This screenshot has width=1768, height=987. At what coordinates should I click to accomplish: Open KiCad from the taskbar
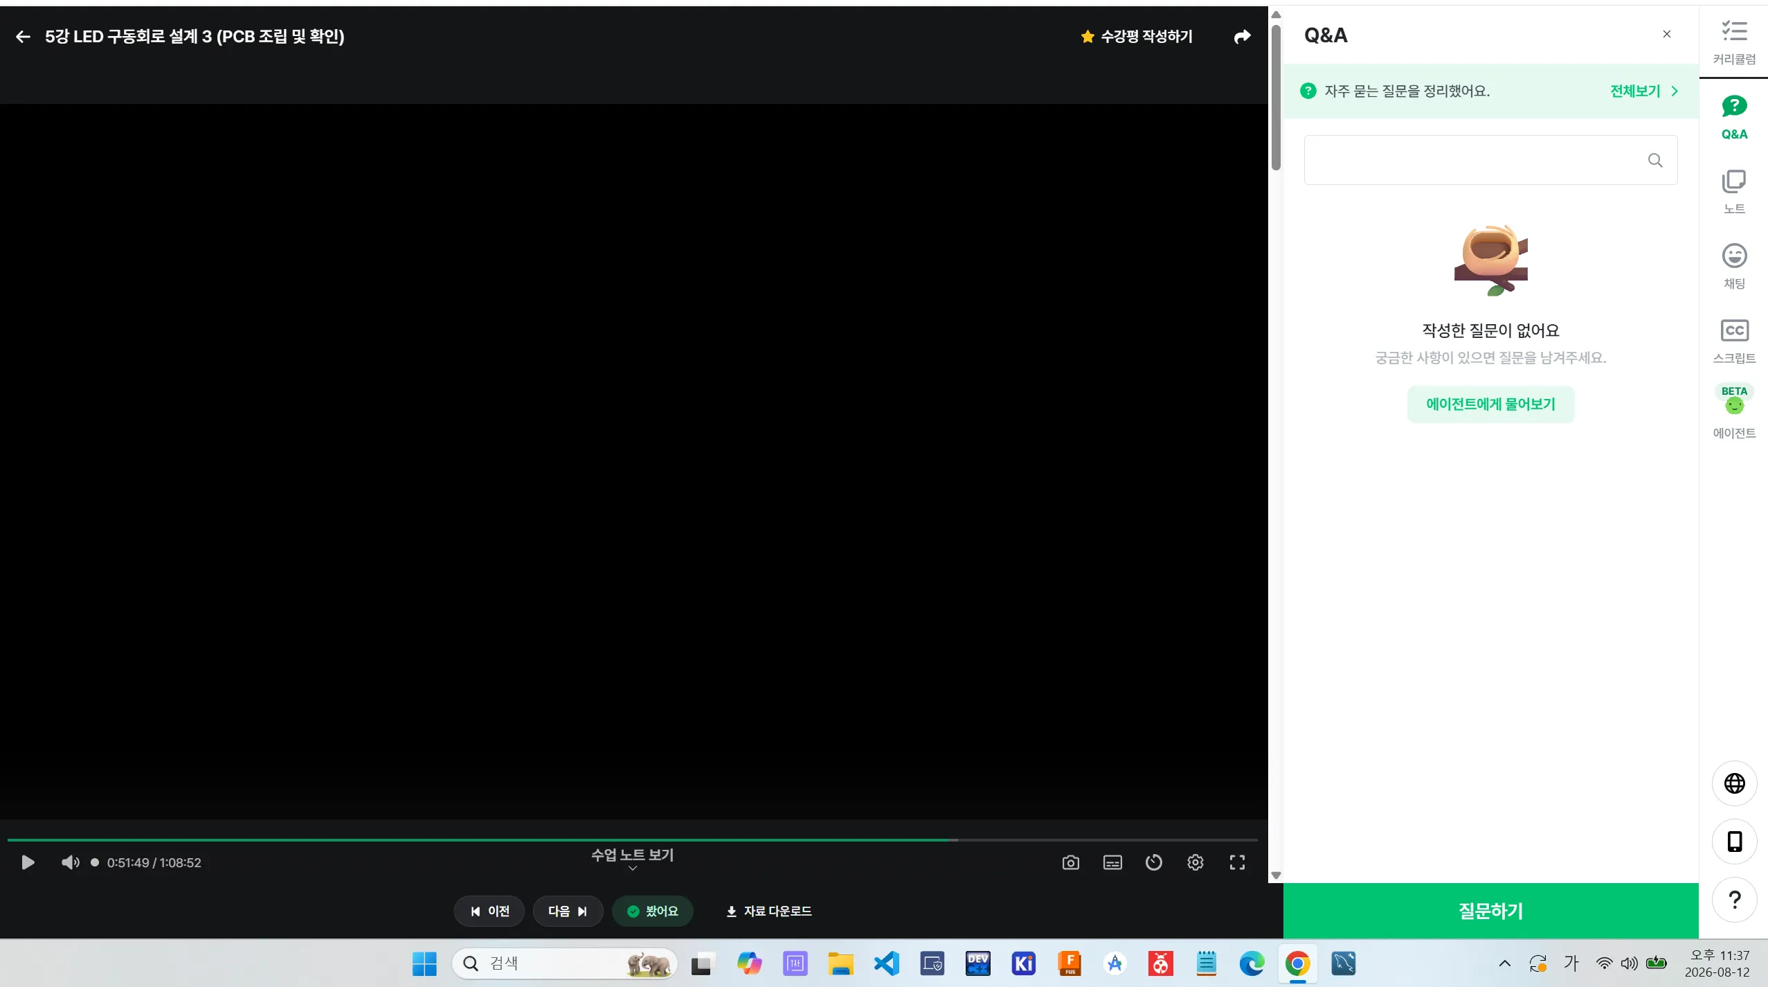[x=1023, y=963]
